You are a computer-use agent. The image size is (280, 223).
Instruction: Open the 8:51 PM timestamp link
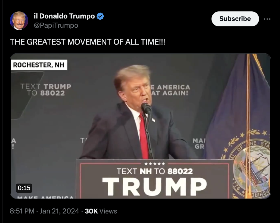tap(22, 211)
